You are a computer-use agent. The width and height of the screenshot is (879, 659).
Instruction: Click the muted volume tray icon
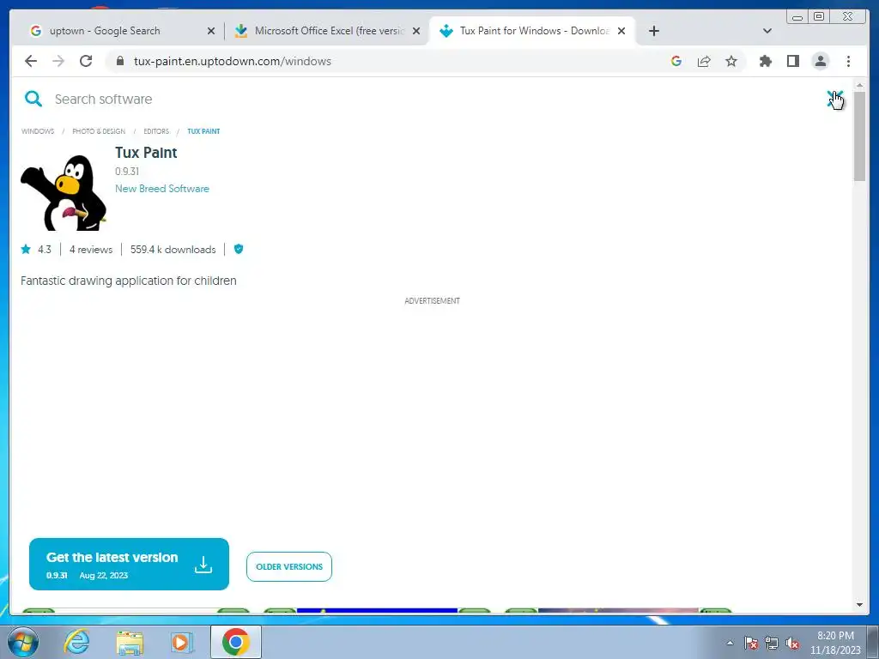coord(792,643)
